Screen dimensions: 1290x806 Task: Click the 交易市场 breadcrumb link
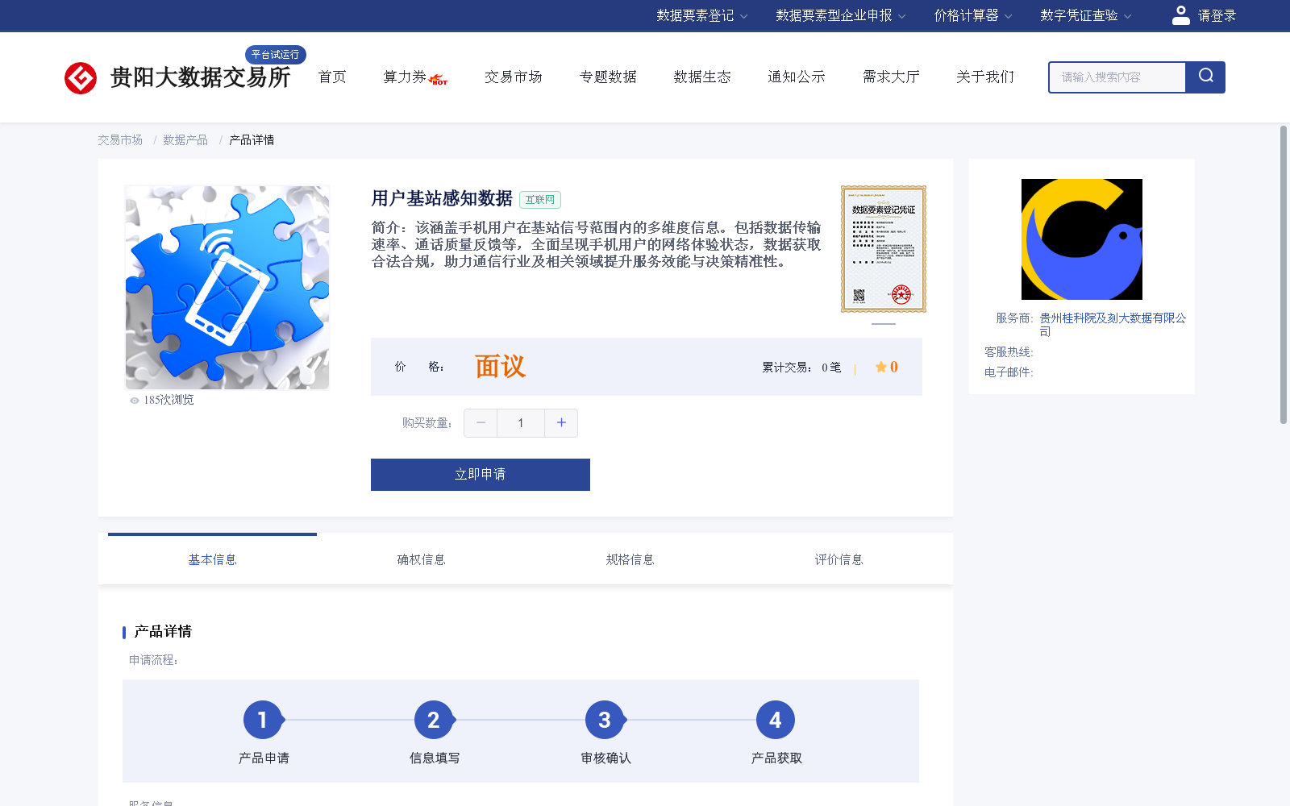[x=120, y=140]
